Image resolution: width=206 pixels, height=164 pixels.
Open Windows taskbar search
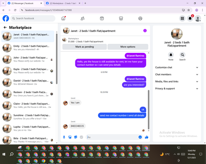(12, 154)
